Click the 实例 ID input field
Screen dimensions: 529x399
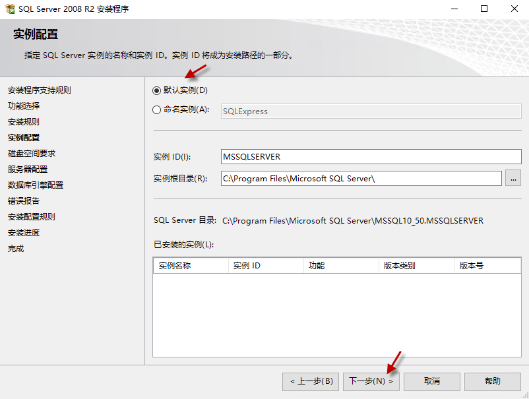click(371, 157)
